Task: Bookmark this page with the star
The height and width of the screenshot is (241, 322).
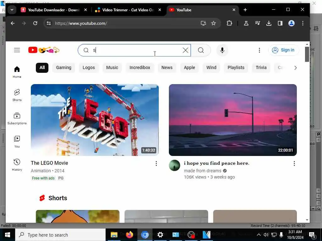Action: 214,23
